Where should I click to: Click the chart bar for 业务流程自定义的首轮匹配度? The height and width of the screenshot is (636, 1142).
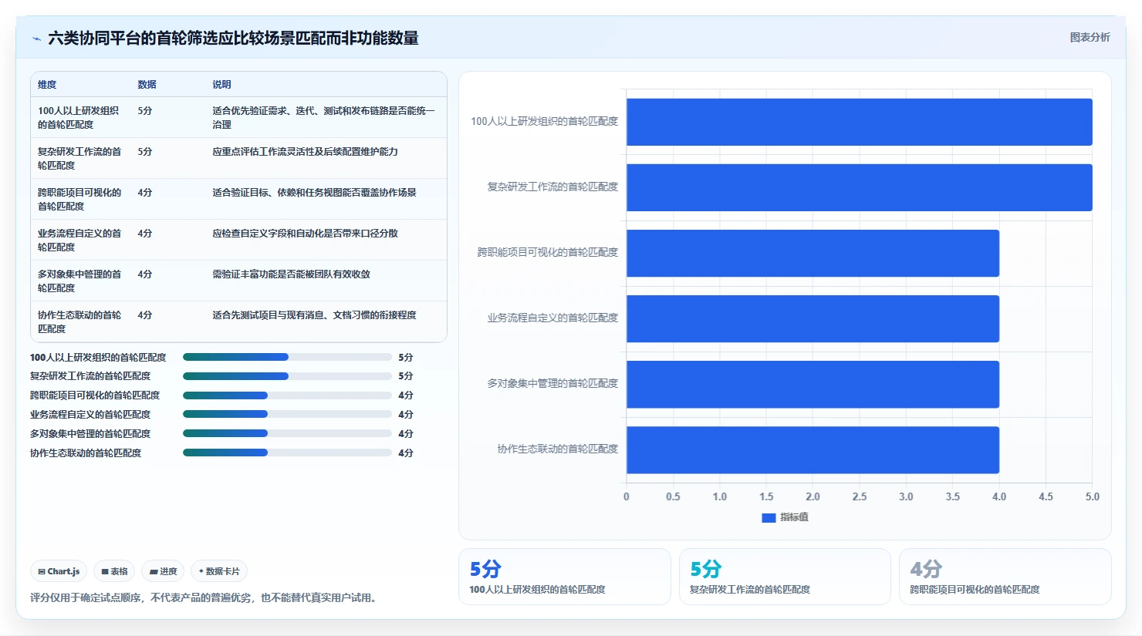coord(813,318)
